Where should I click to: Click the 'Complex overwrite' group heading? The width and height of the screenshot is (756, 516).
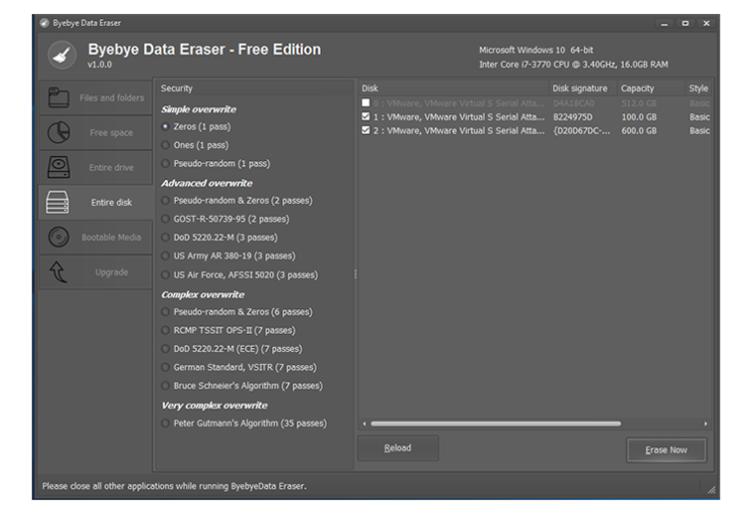(203, 294)
